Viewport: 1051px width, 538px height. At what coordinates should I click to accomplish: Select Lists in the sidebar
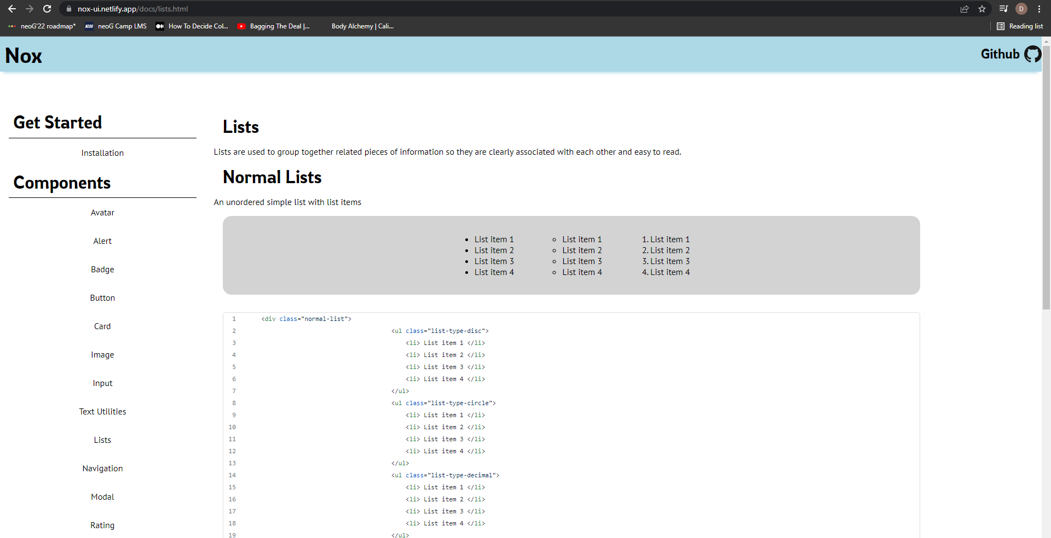tap(102, 440)
